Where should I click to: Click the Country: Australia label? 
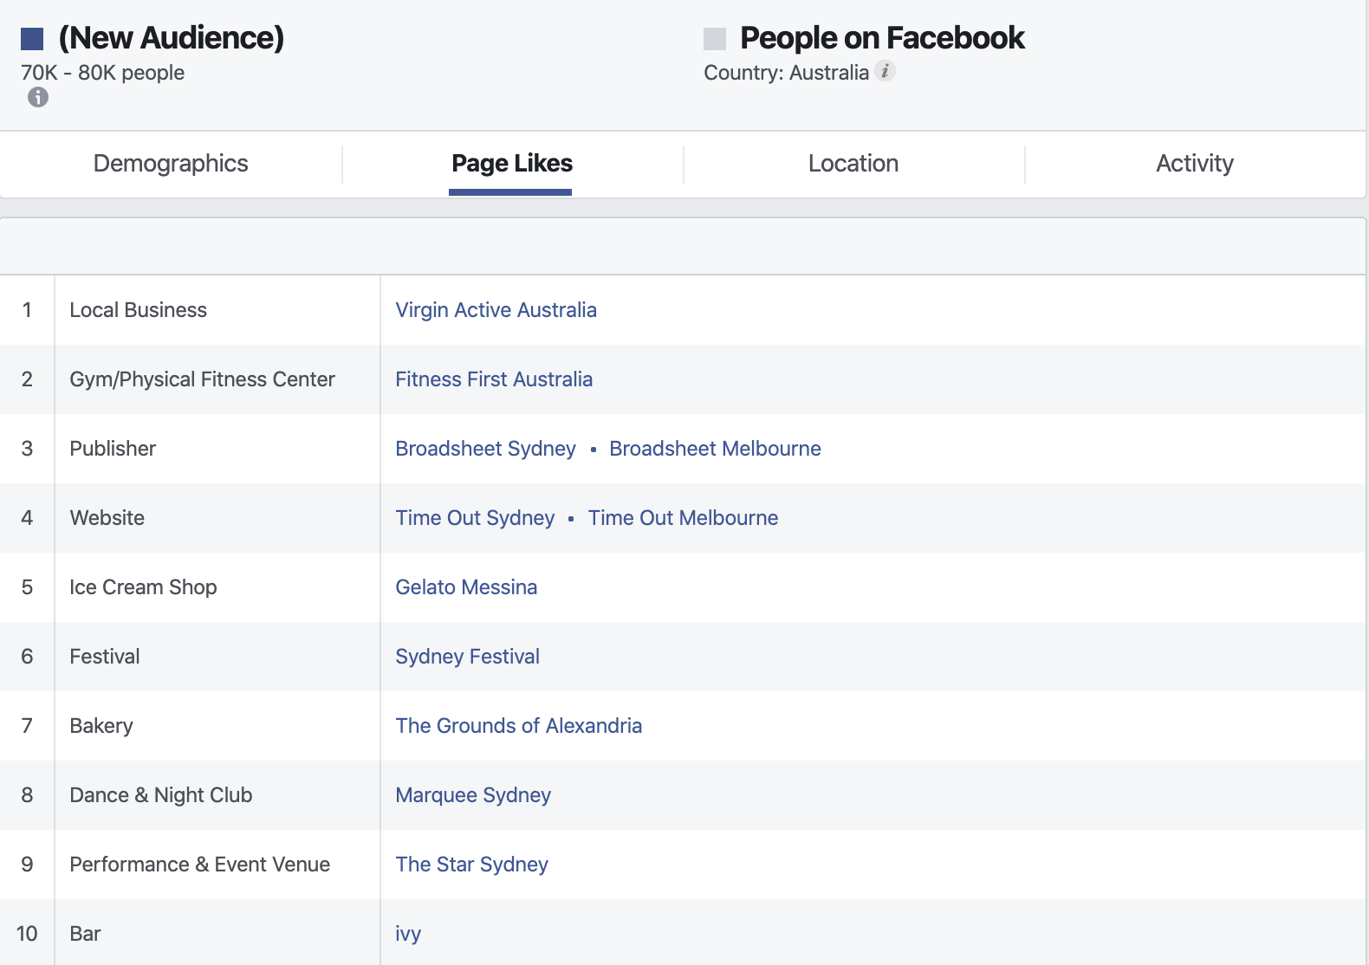click(786, 73)
